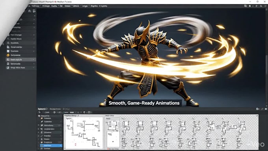
Task: Click the white diagram preview panel at bottom left
Action: coord(84,133)
